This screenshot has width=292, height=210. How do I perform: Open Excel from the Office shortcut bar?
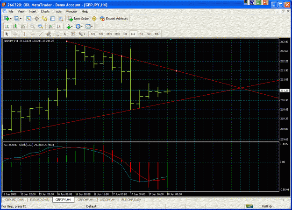(x=259, y=2)
